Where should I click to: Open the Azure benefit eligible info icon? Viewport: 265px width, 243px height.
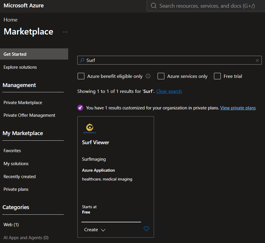(x=148, y=76)
